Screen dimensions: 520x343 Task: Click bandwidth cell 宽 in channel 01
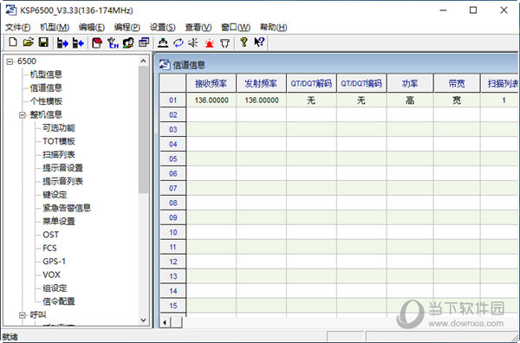(x=457, y=100)
